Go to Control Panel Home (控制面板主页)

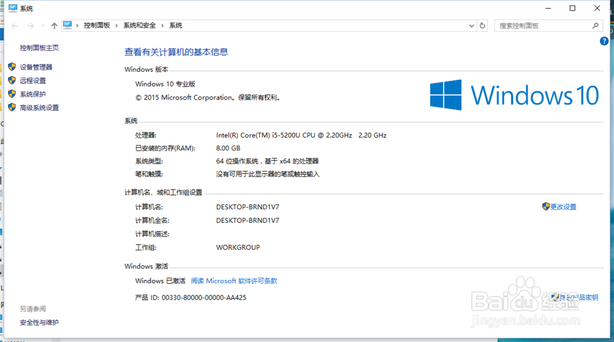click(39, 48)
